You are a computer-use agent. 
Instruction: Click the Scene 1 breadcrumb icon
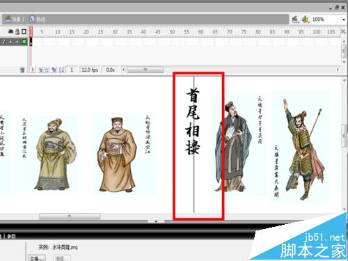[x=8, y=19]
